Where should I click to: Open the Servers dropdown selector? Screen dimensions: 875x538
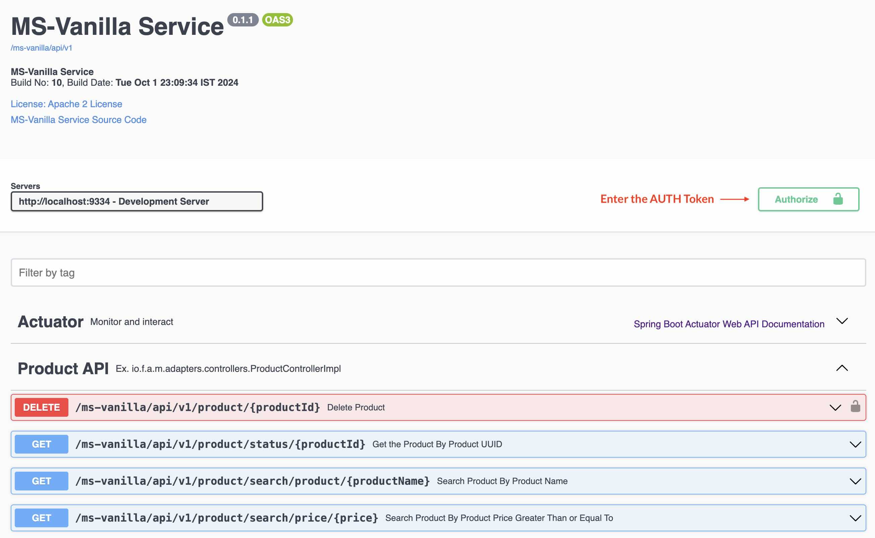click(137, 201)
